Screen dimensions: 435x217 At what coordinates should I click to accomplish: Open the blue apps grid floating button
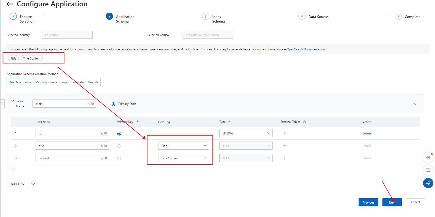click(428, 183)
